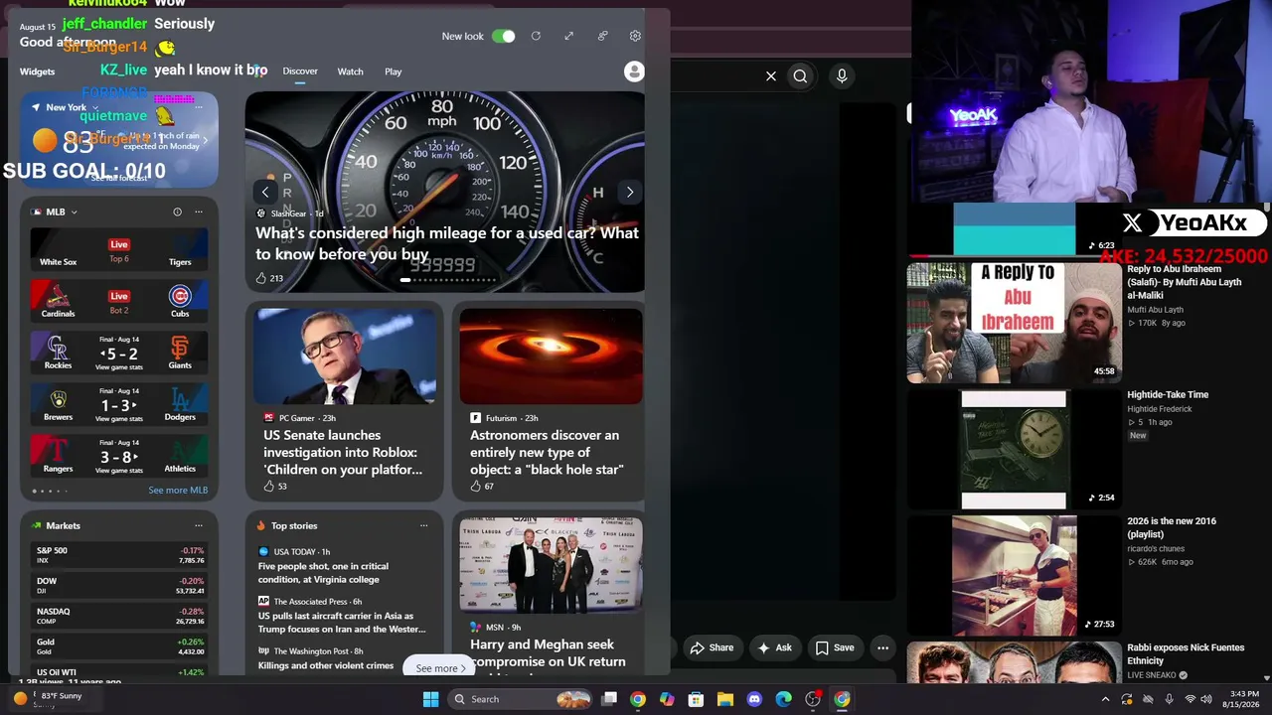Open Markets widget more options
This screenshot has height=715, width=1272.
click(x=199, y=525)
